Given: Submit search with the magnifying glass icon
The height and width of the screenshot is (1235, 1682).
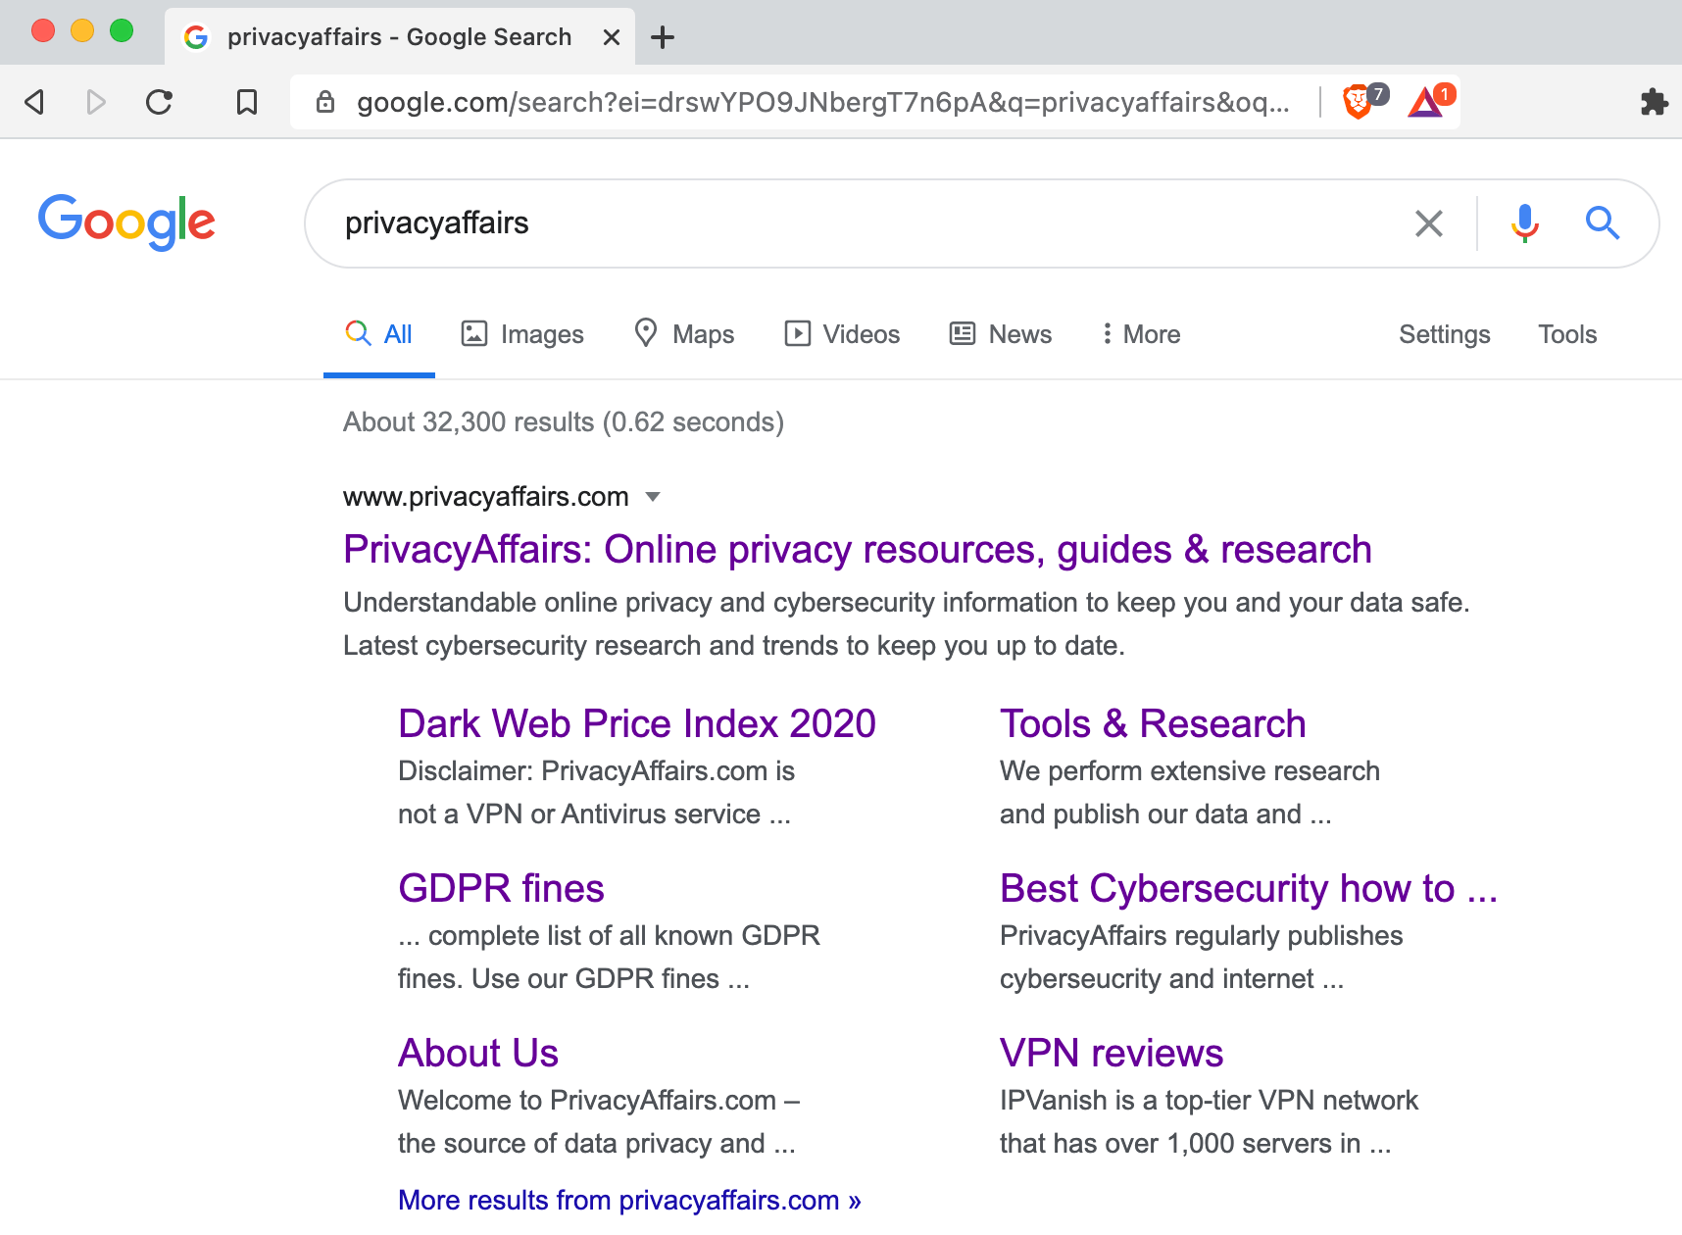Looking at the screenshot, I should [1603, 223].
